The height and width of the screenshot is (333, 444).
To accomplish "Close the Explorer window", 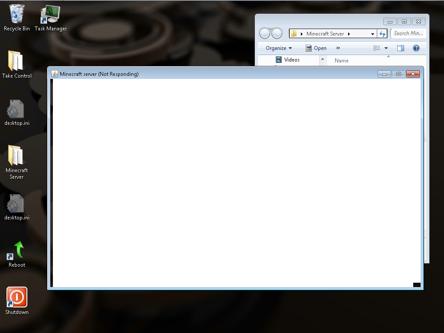I will pyautogui.click(x=418, y=22).
